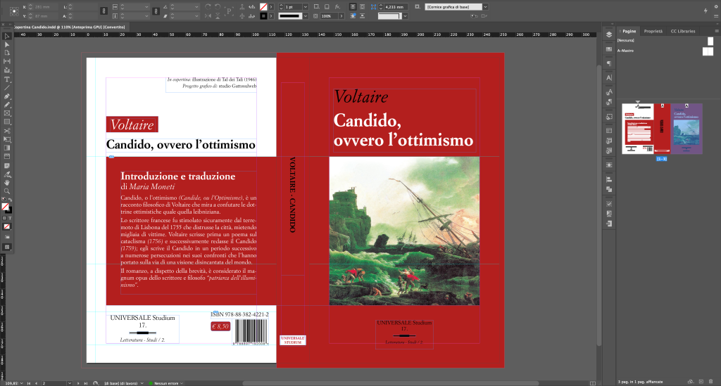Open the Layers panel icon

pos(609,34)
